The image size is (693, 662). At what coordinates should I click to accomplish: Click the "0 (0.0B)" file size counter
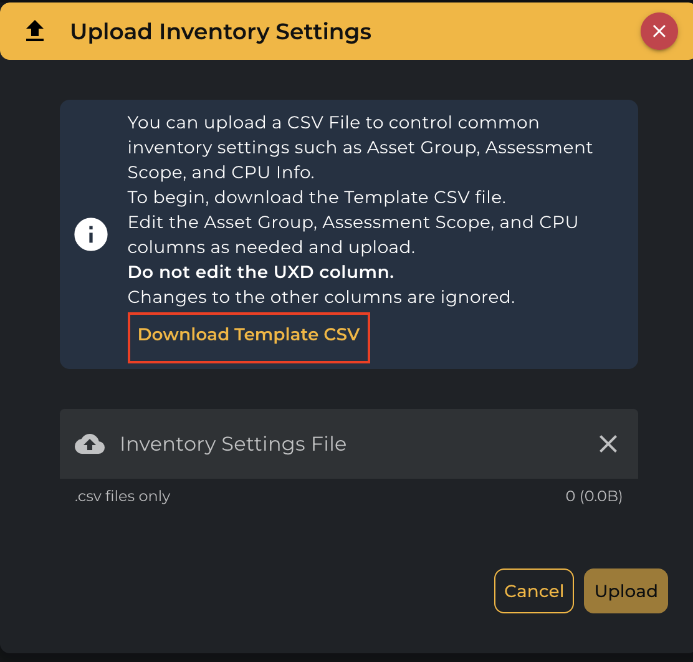click(x=593, y=496)
